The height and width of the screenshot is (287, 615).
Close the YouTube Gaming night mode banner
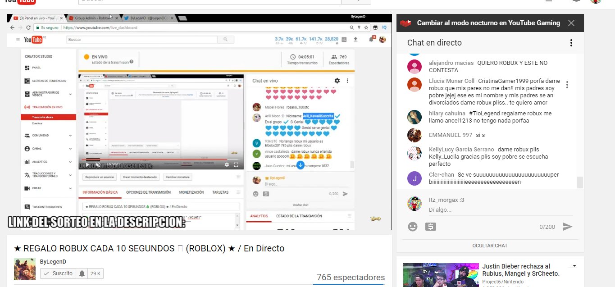(x=571, y=23)
